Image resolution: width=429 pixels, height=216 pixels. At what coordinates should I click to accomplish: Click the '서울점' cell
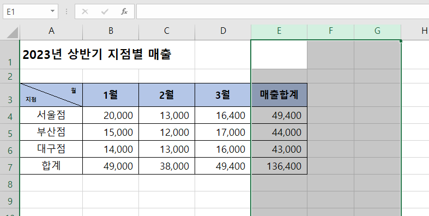(x=51, y=115)
